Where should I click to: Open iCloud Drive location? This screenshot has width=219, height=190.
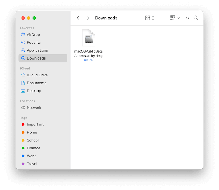coord(37,75)
